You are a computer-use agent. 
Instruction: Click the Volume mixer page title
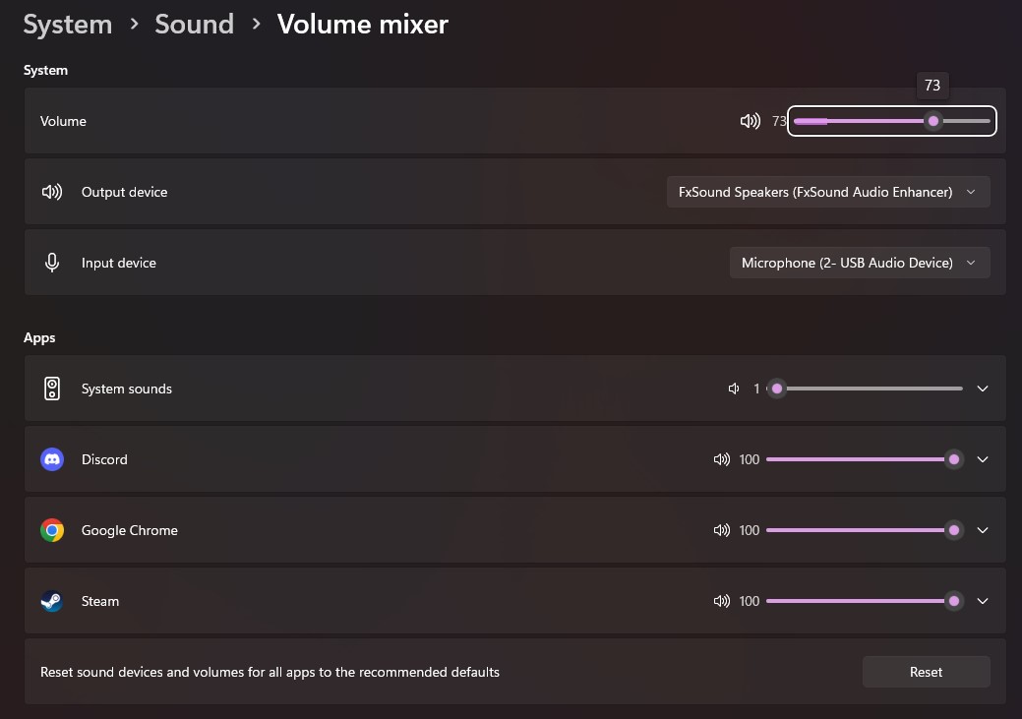(362, 25)
